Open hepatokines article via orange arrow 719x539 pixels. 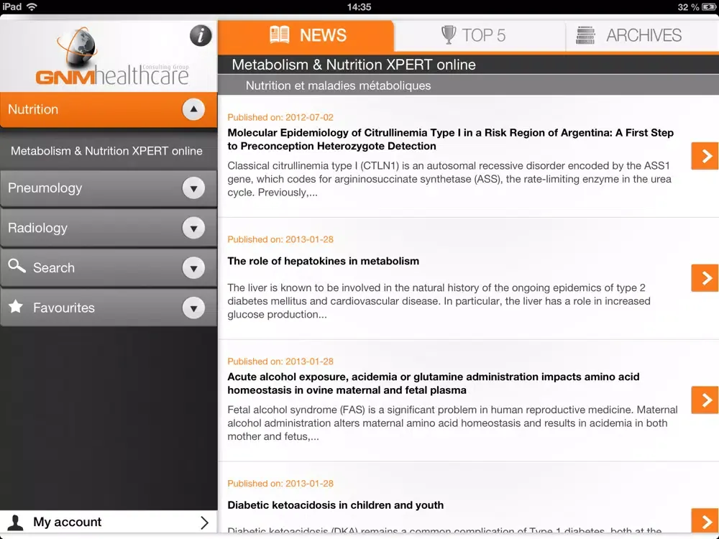tap(705, 277)
